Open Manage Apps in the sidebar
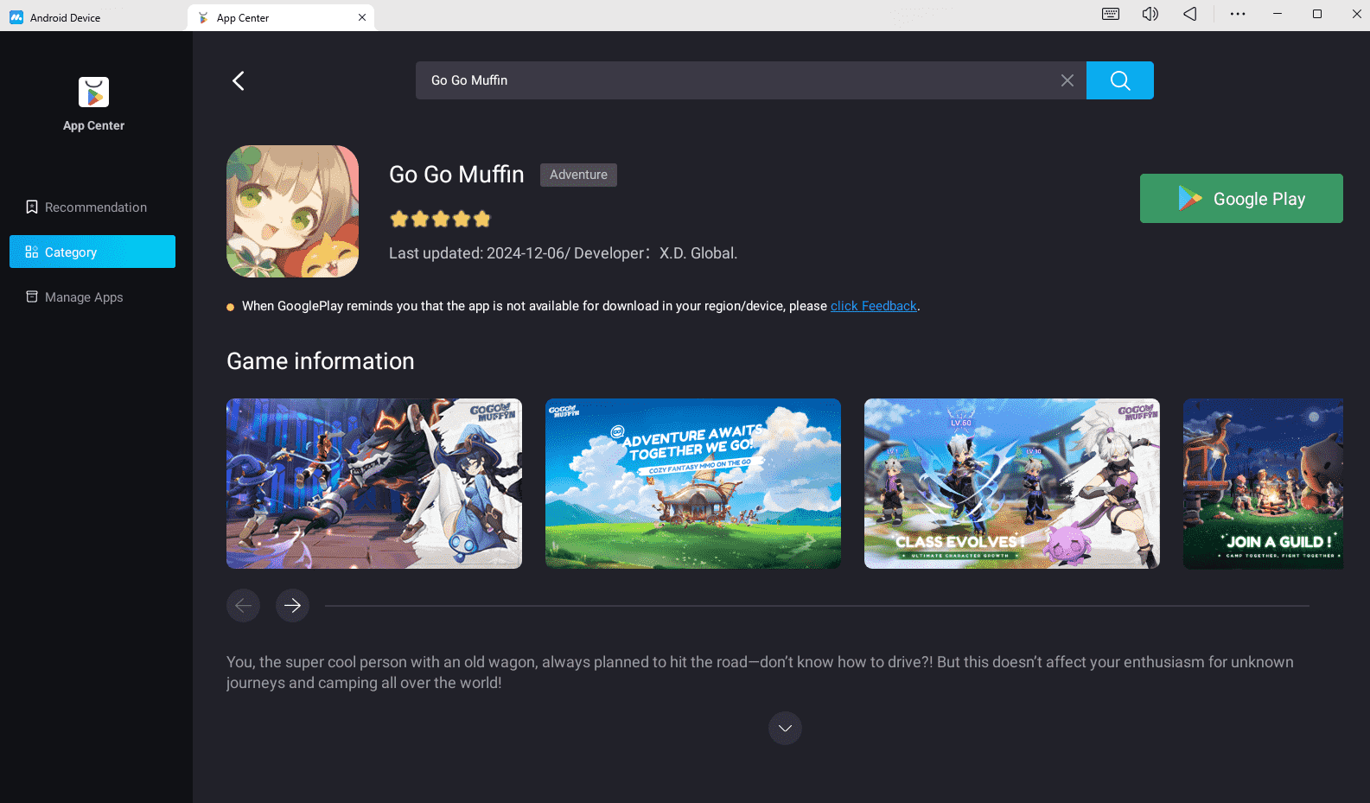The width and height of the screenshot is (1370, 803). [x=92, y=297]
